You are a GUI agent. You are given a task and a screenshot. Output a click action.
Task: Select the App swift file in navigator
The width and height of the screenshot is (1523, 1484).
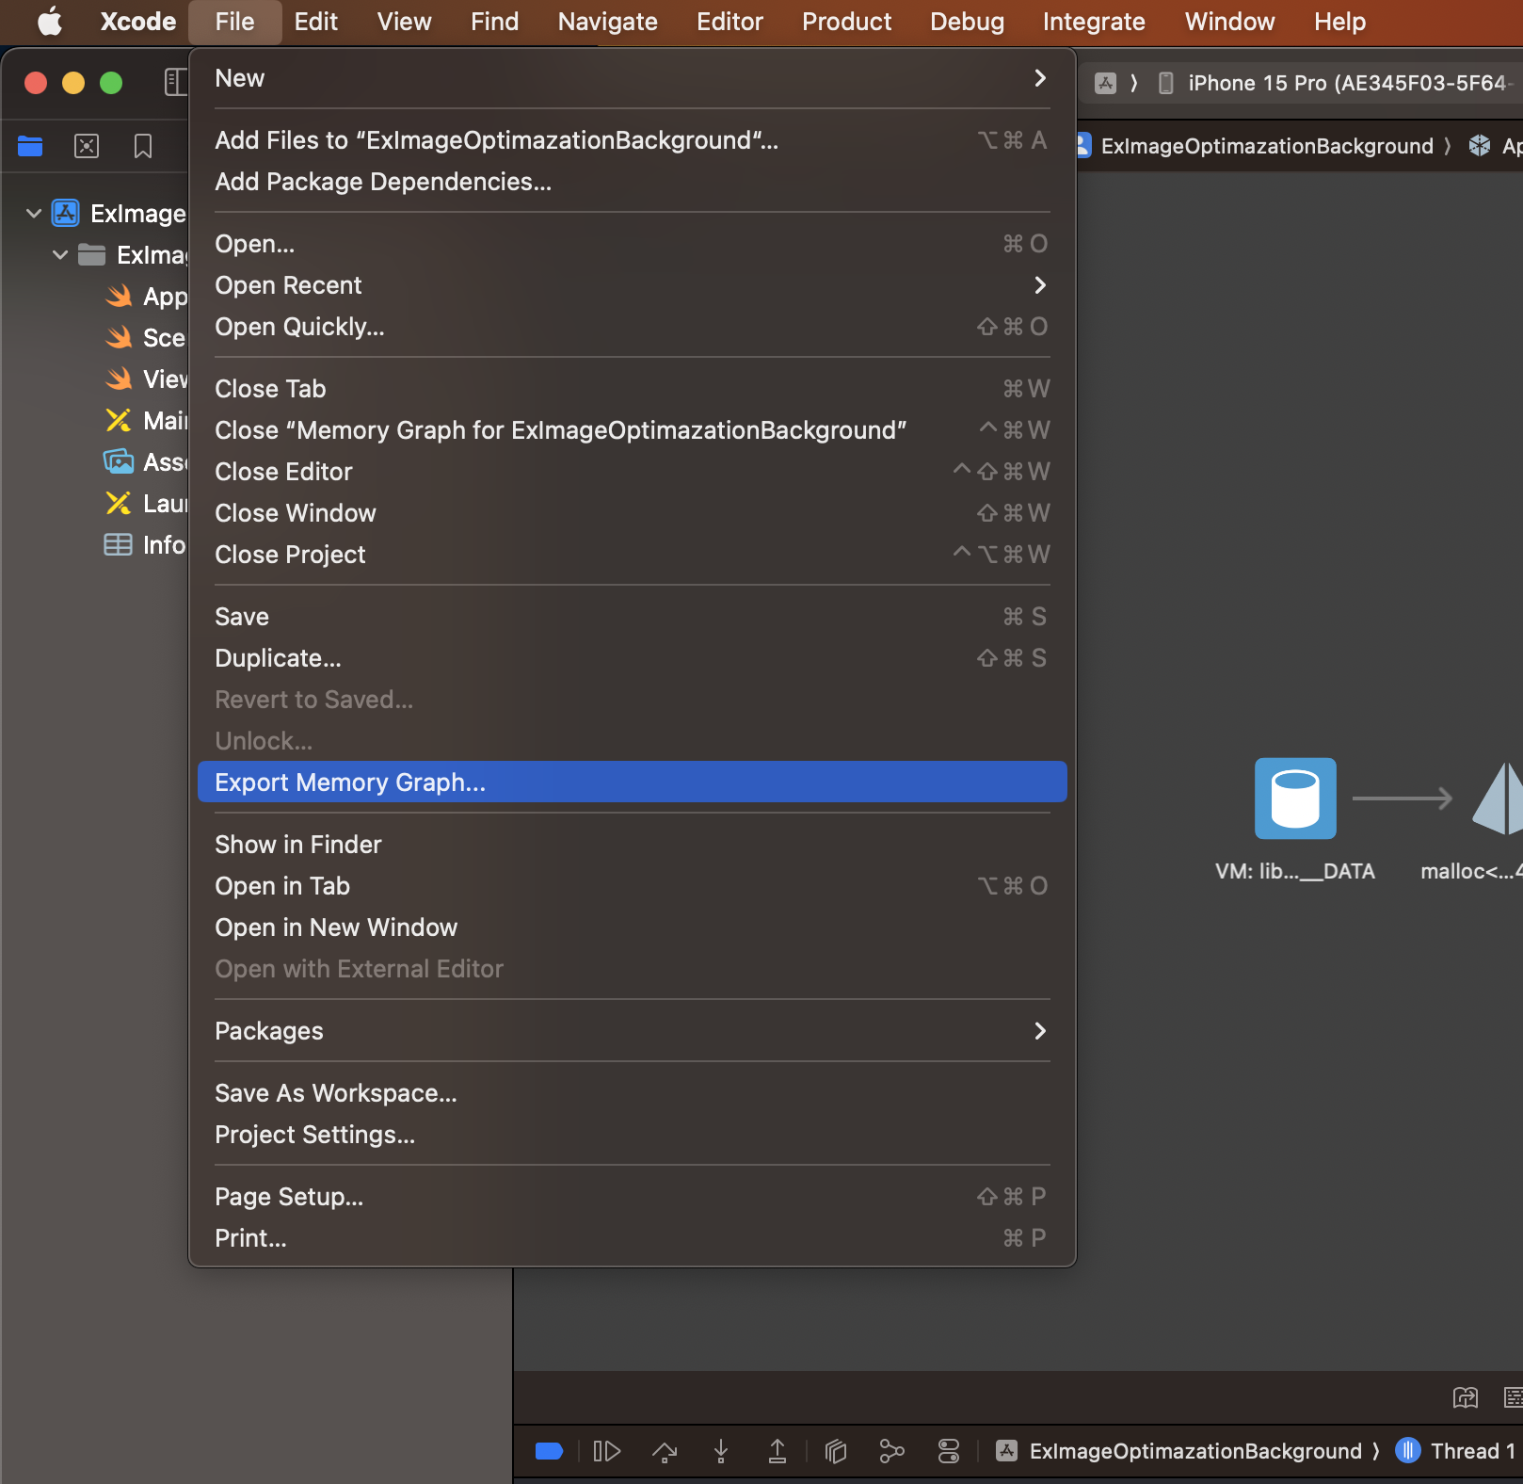coord(146,297)
